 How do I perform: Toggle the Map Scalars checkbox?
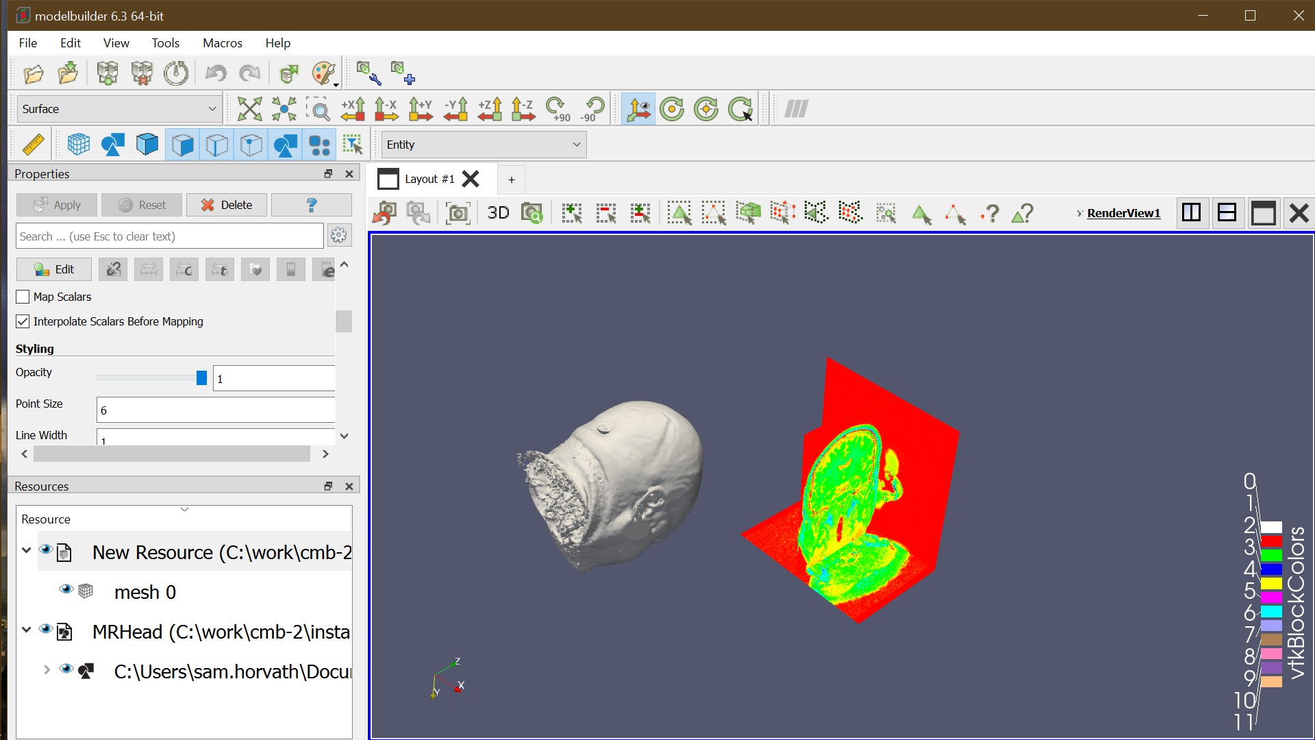tap(23, 297)
